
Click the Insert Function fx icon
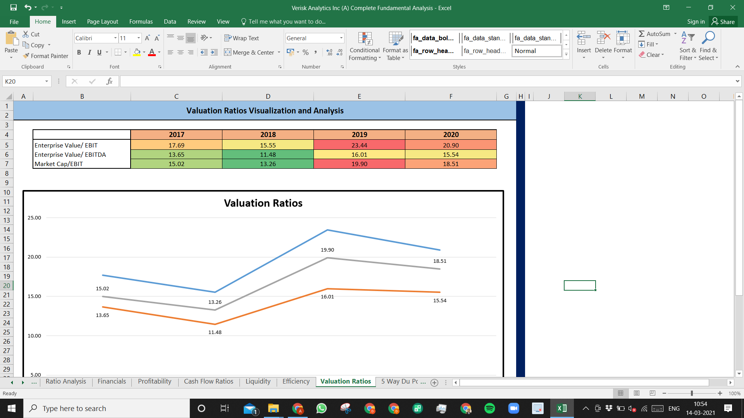pos(109,81)
